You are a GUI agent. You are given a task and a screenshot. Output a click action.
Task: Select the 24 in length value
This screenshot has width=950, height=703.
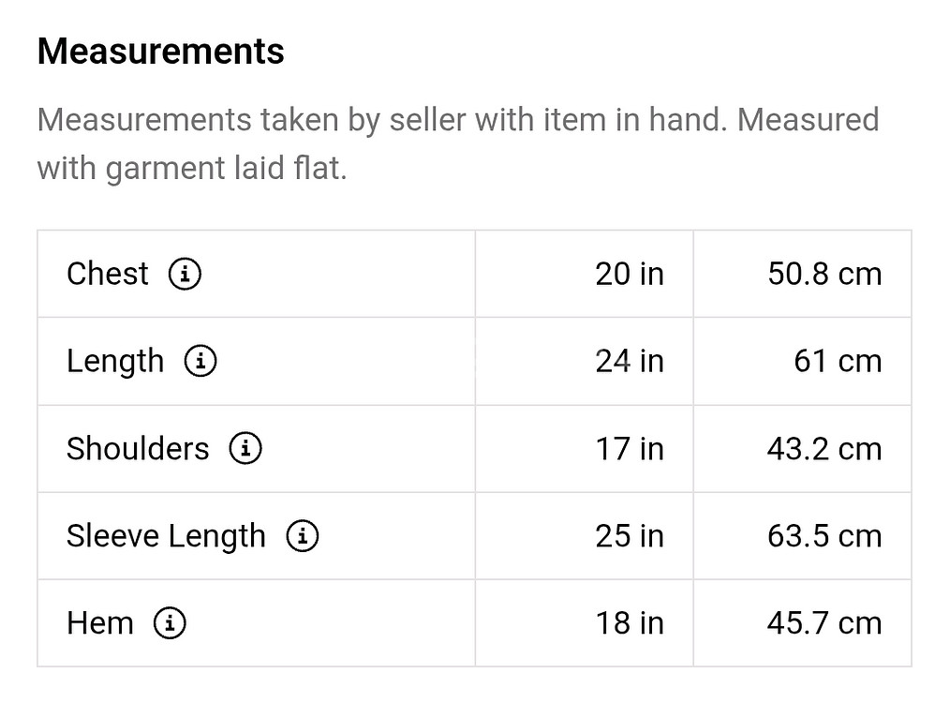coord(629,361)
